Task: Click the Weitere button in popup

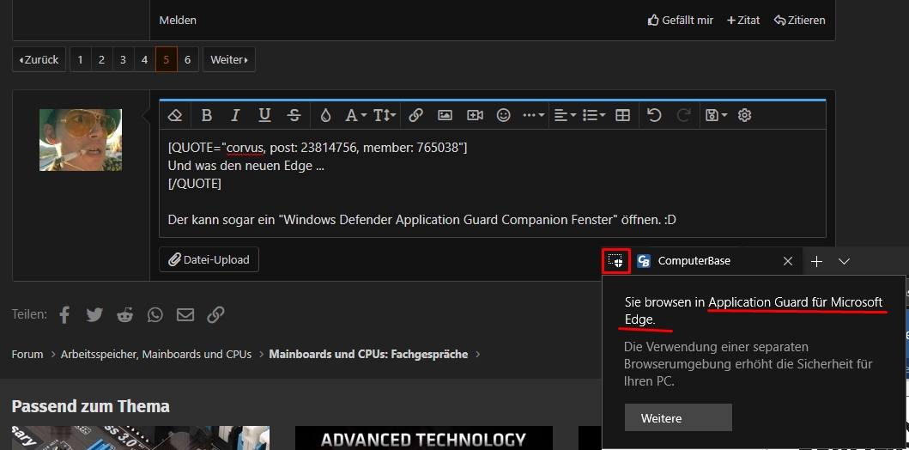Action: pos(678,418)
